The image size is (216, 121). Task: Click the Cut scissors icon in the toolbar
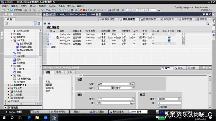pos(30,10)
